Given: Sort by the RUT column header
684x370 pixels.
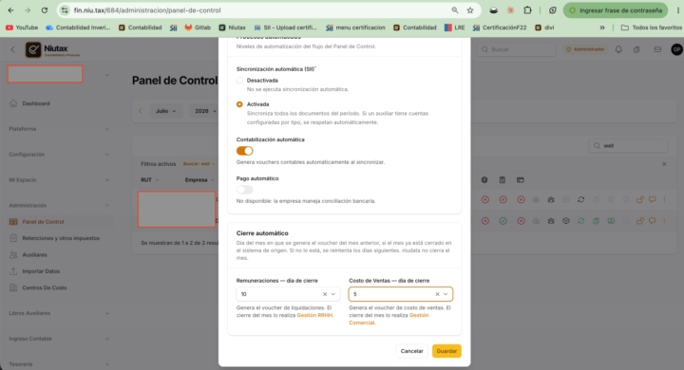Looking at the screenshot, I should [x=150, y=180].
